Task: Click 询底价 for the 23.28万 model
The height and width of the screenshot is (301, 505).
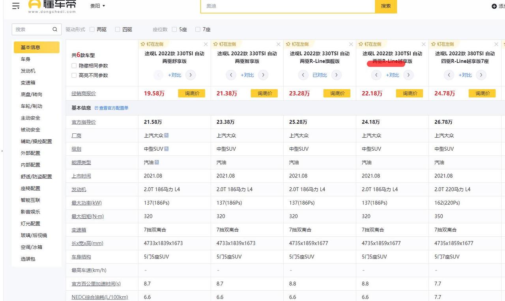Action: point(337,93)
